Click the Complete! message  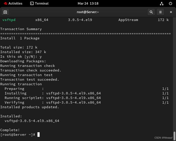coord(10,130)
